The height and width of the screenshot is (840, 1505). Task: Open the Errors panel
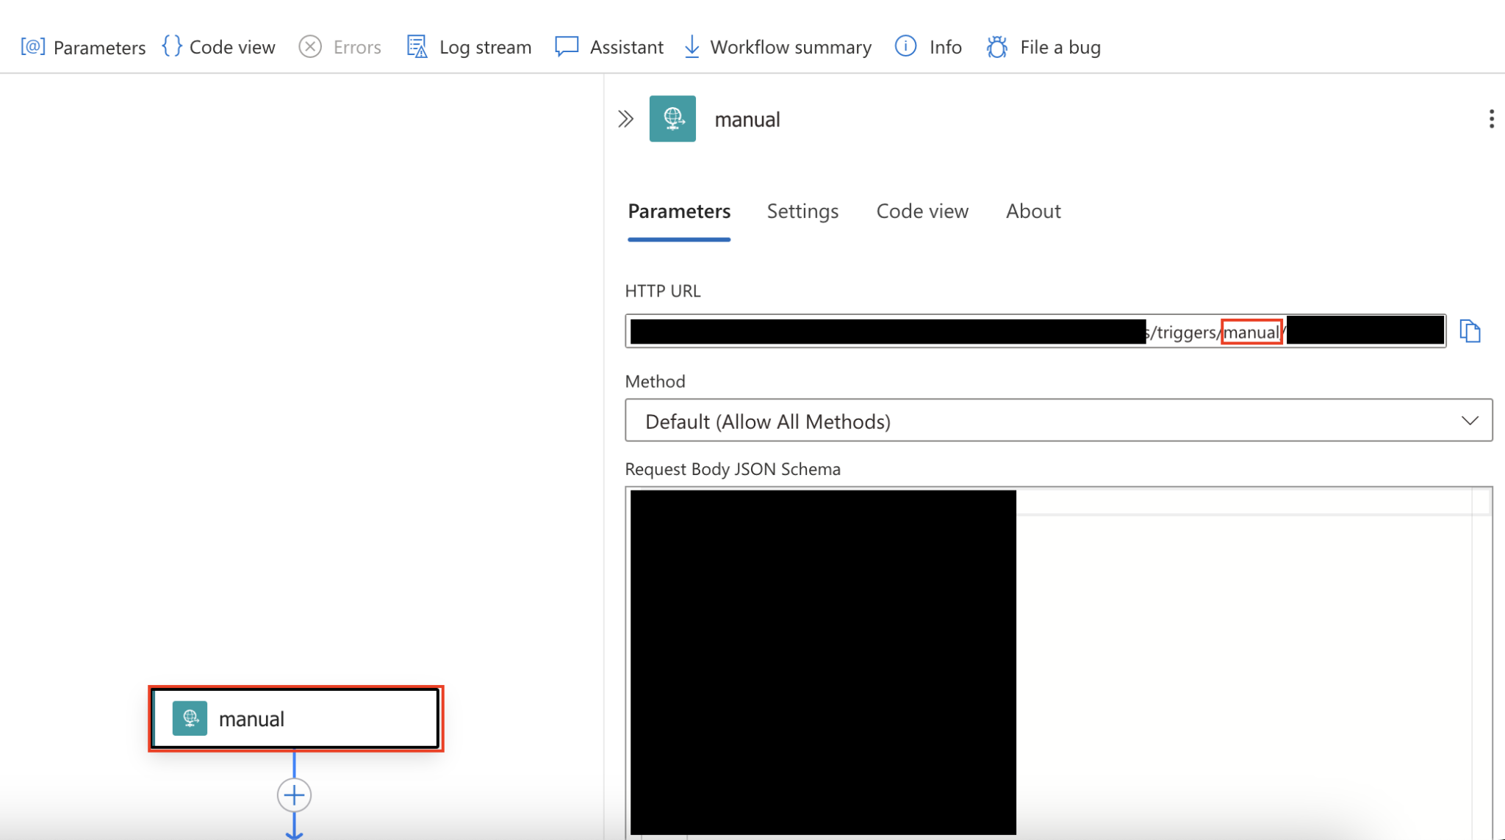click(340, 46)
